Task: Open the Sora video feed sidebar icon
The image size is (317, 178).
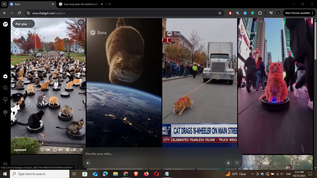Action: (x=5, y=76)
